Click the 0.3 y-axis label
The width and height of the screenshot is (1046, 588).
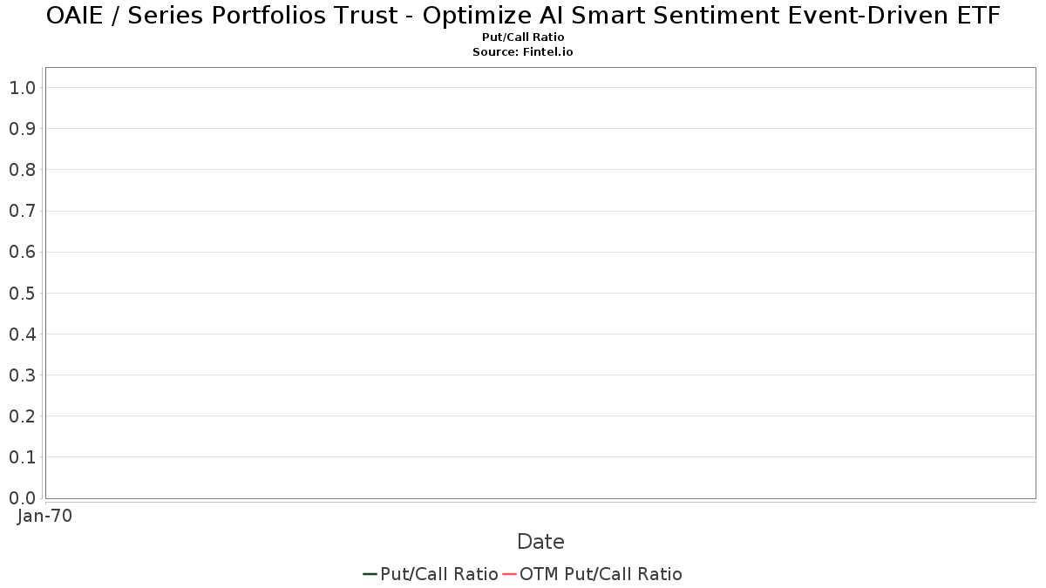pos(22,375)
